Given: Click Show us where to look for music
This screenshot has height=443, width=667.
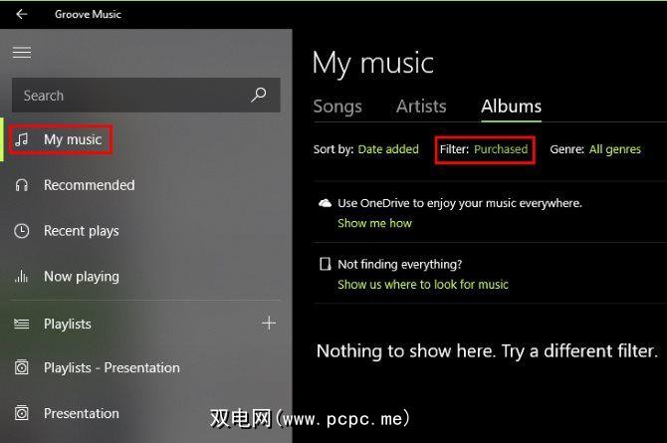Looking at the screenshot, I should click(423, 285).
